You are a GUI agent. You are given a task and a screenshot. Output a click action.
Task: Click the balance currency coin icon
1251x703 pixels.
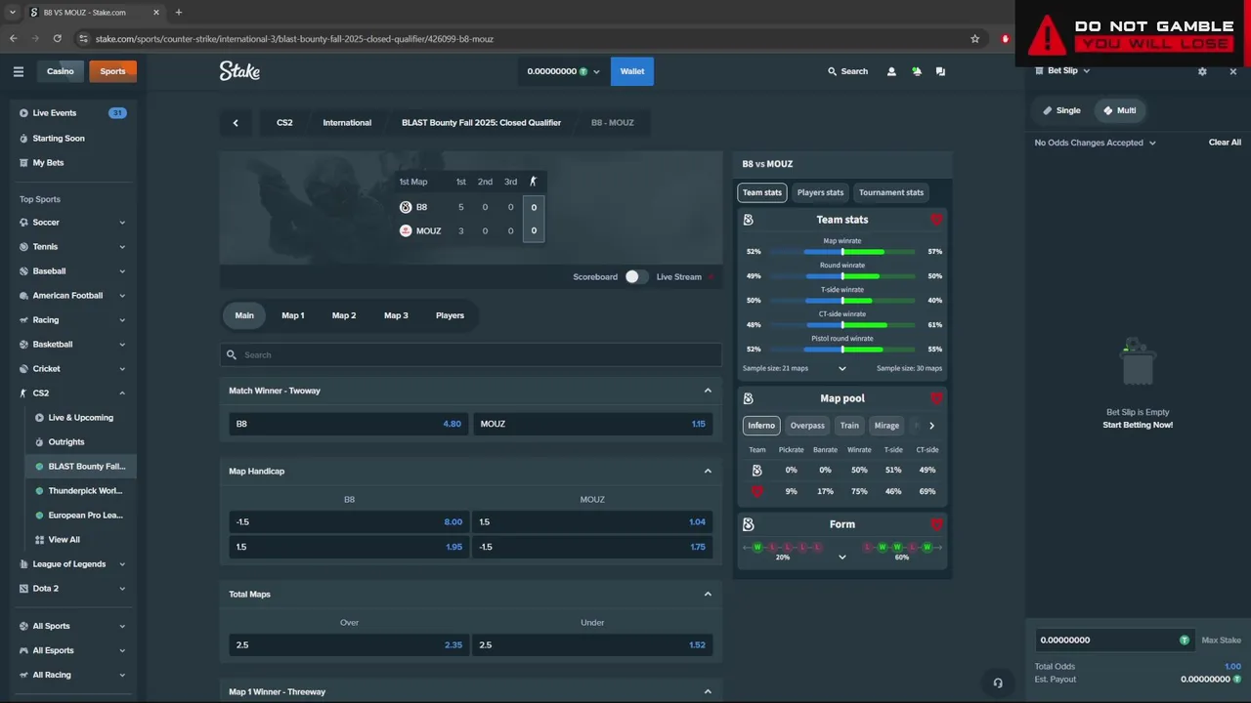(x=583, y=71)
